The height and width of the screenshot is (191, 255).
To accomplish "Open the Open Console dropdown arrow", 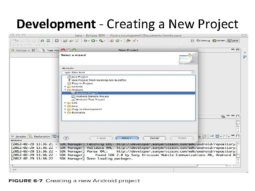I will [229, 137].
